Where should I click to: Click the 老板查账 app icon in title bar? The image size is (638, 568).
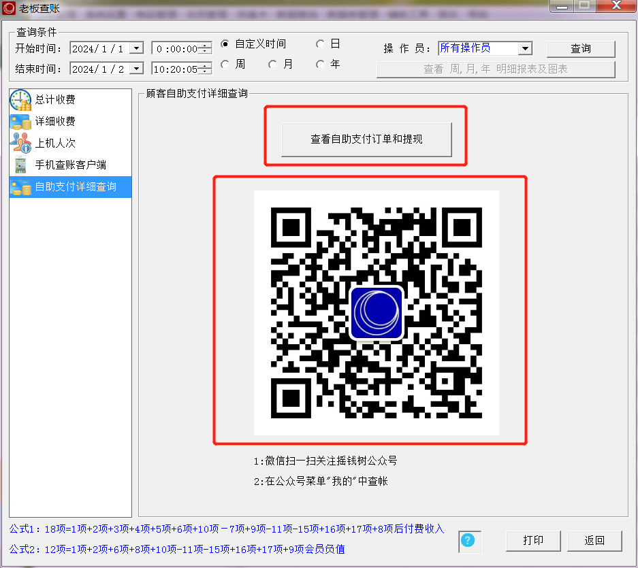(x=9, y=7)
